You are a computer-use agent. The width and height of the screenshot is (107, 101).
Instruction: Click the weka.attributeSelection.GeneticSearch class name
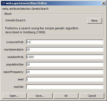click(25, 9)
